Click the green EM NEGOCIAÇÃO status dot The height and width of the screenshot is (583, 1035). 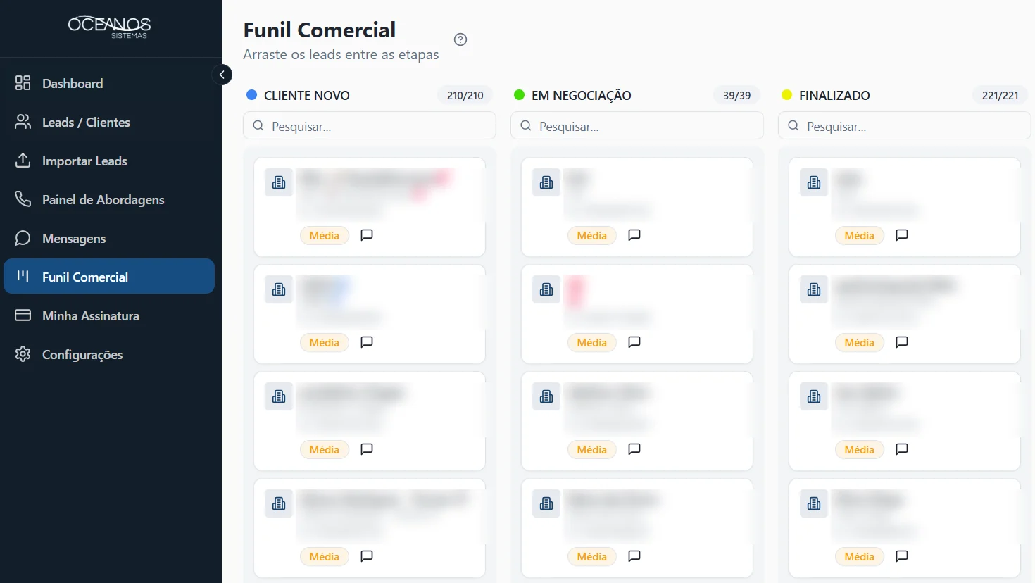(x=519, y=94)
